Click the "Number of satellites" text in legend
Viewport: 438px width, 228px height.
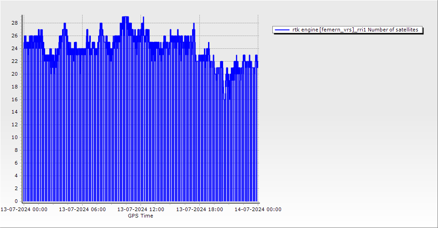point(393,30)
